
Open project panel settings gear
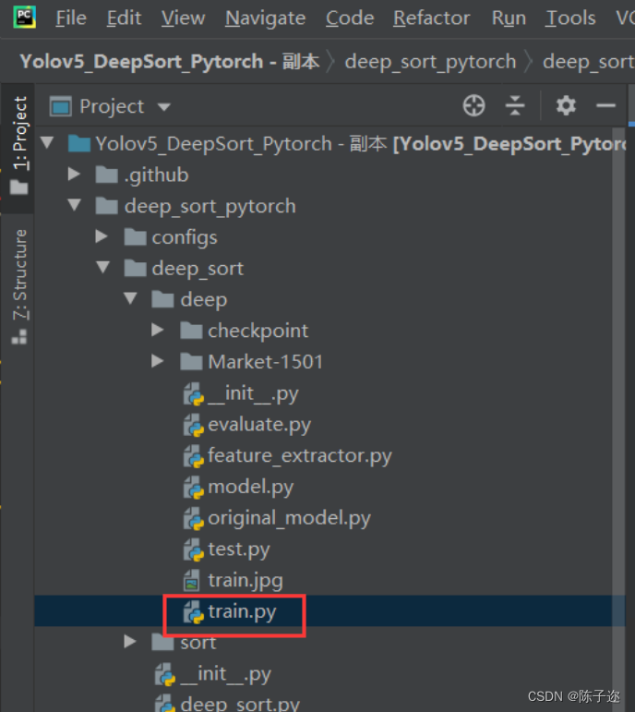pyautogui.click(x=566, y=106)
